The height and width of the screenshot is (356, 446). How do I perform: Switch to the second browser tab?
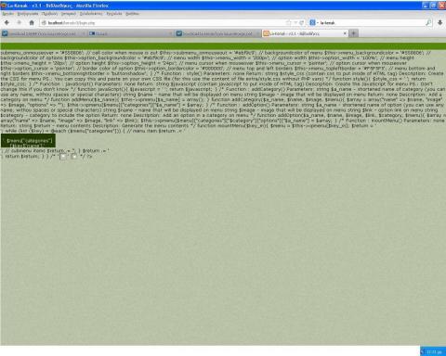[130, 33]
